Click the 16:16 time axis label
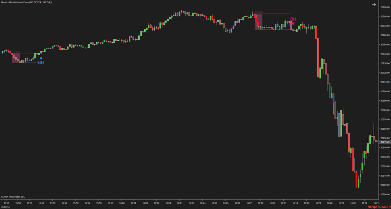 tap(307, 203)
